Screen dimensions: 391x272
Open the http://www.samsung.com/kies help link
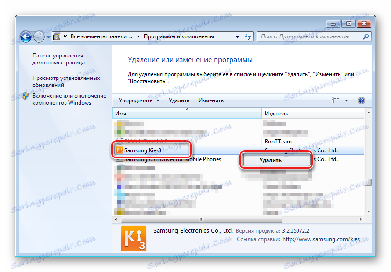click(x=321, y=239)
